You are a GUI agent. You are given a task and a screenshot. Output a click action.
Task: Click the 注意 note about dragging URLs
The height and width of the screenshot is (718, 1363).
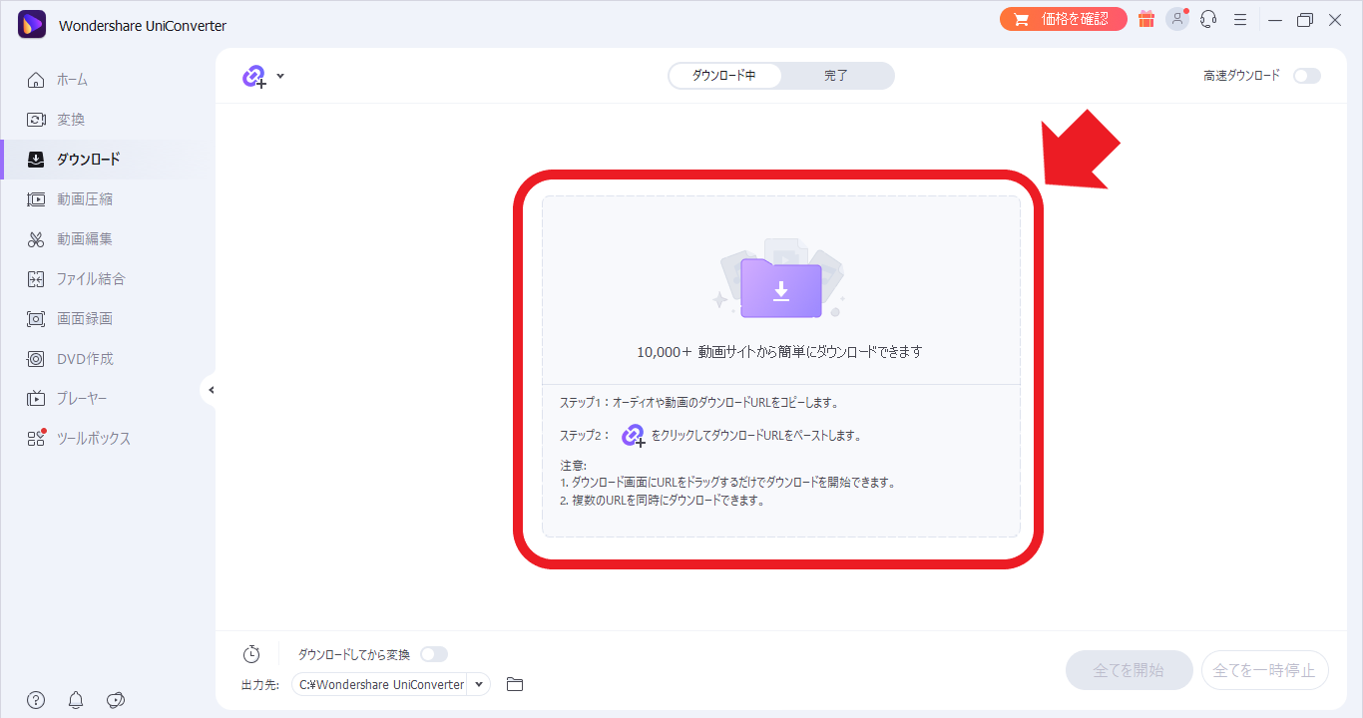point(727,483)
